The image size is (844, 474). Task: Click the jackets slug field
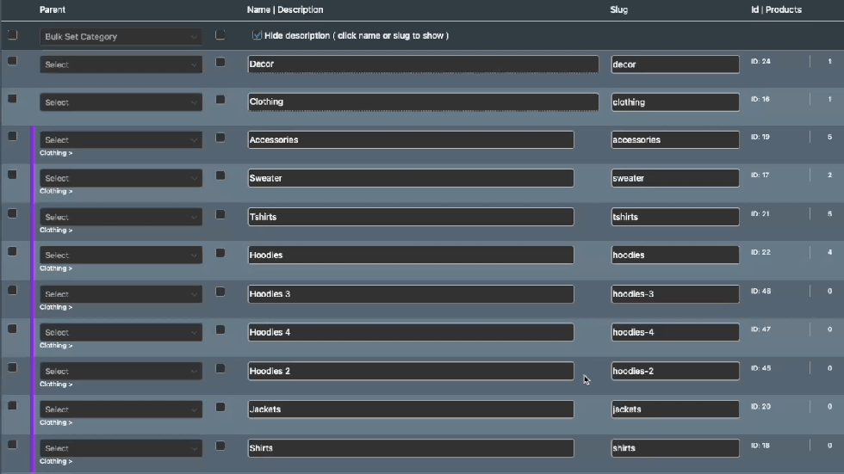click(x=675, y=409)
